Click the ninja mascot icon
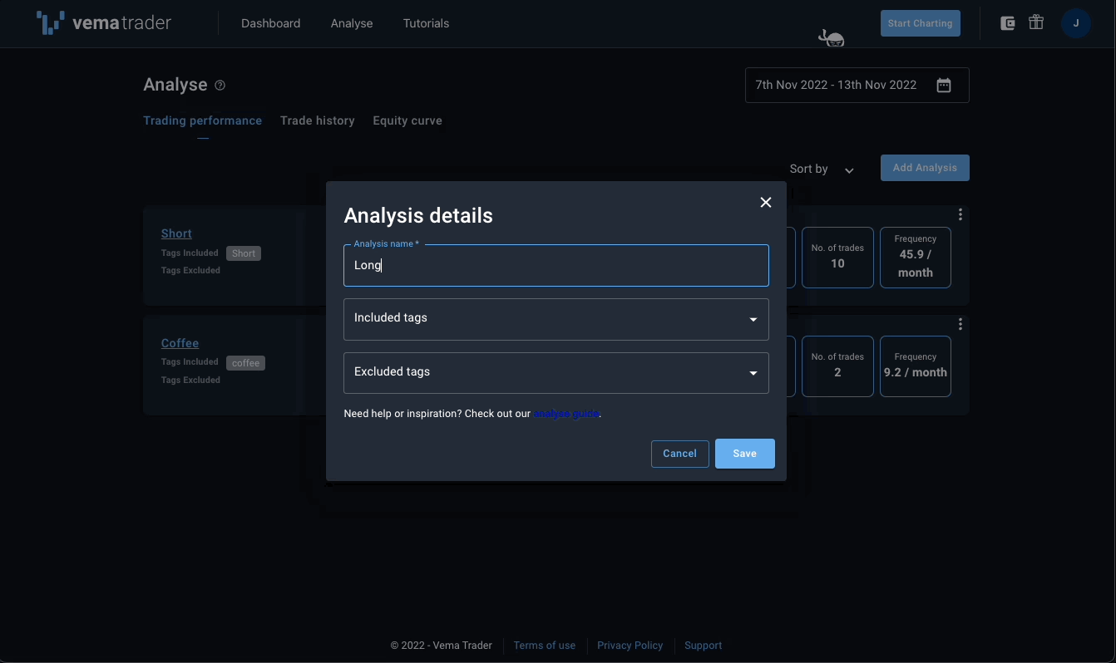This screenshot has height=663, width=1116. 832,37
